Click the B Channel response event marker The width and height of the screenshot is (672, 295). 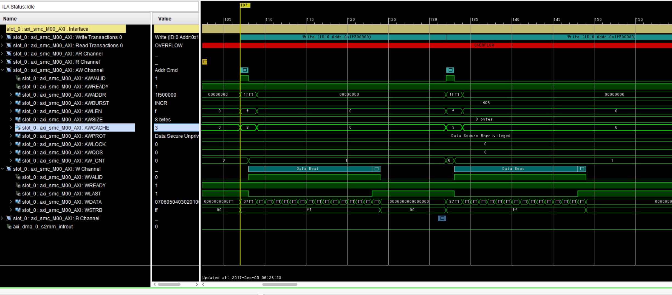point(442,218)
